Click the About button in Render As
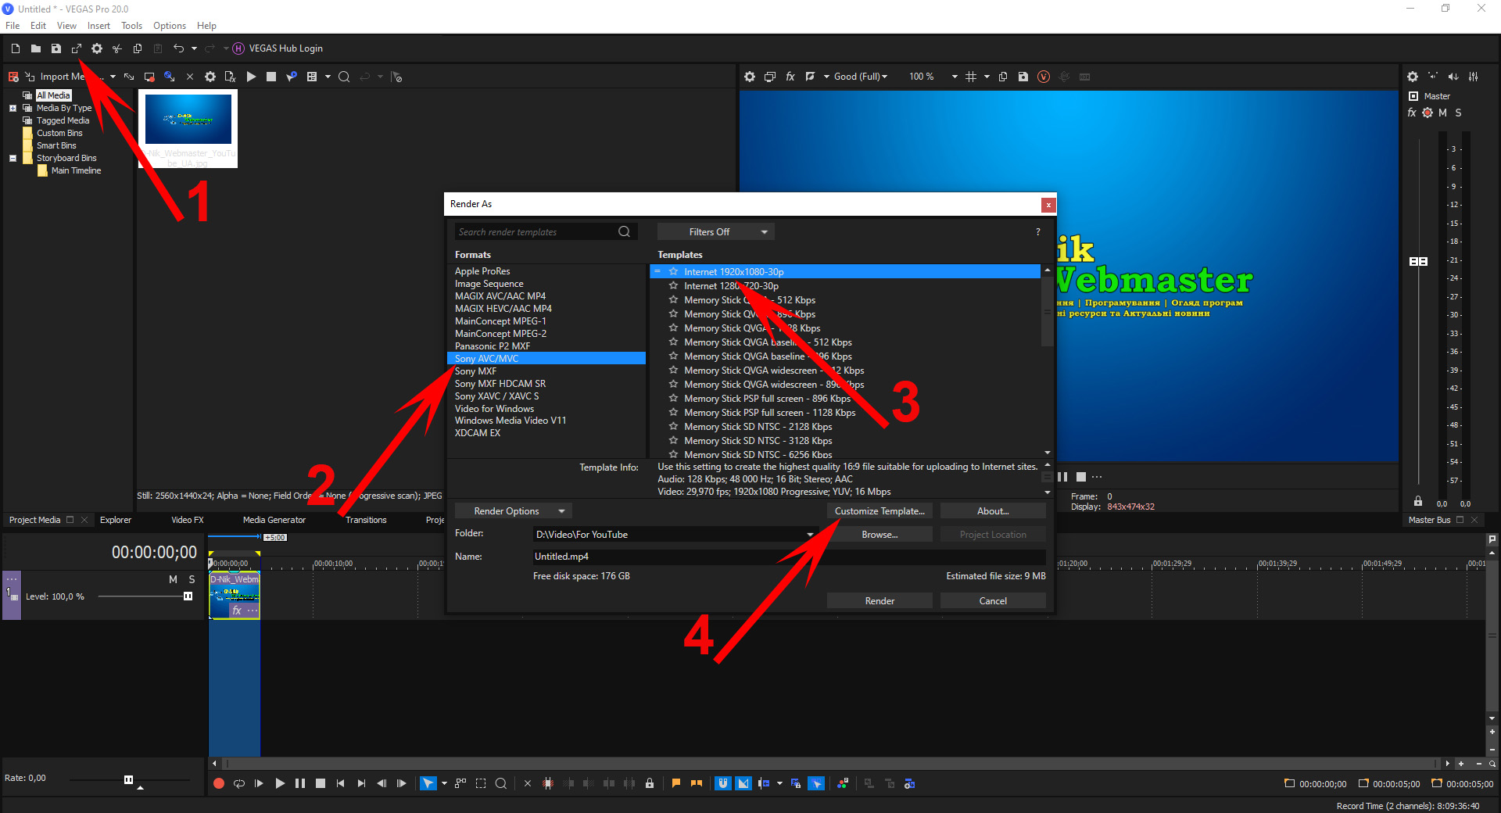Screen dimensions: 1501x813 993,510
